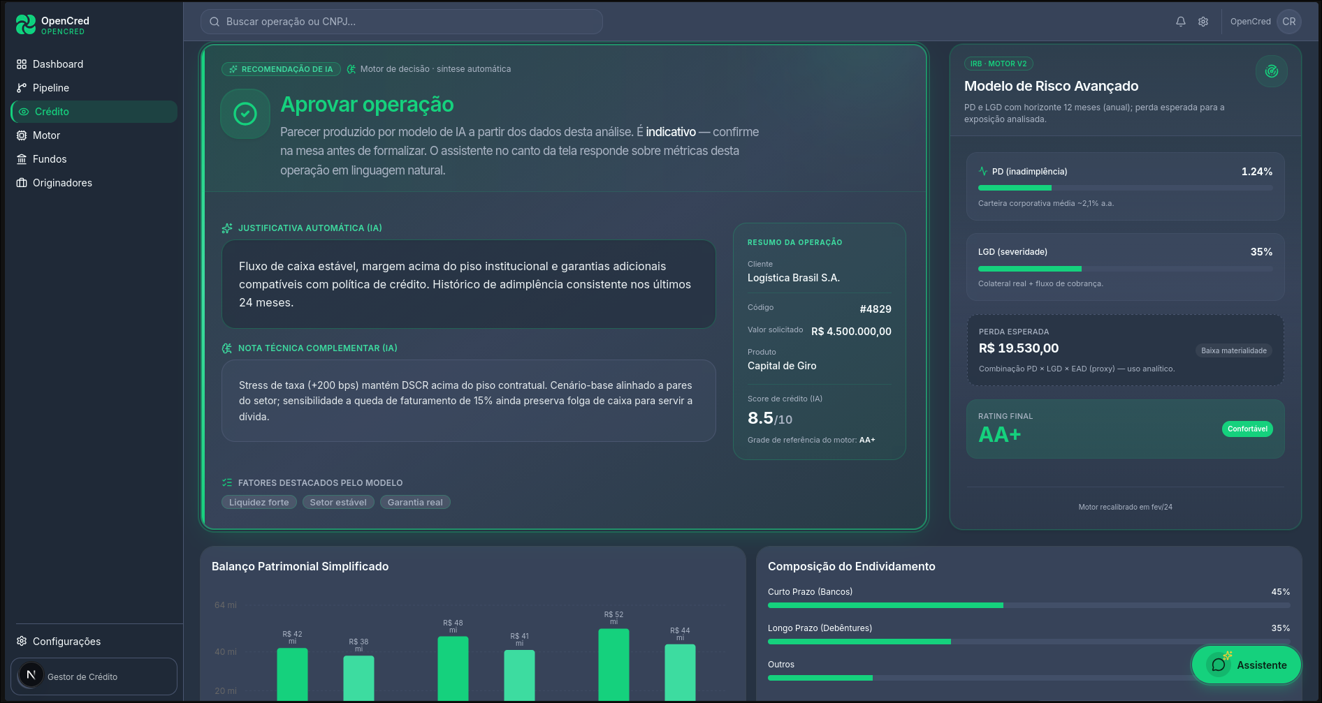The height and width of the screenshot is (703, 1322).
Task: Open Configurações in the sidebar
Action: [x=94, y=642]
